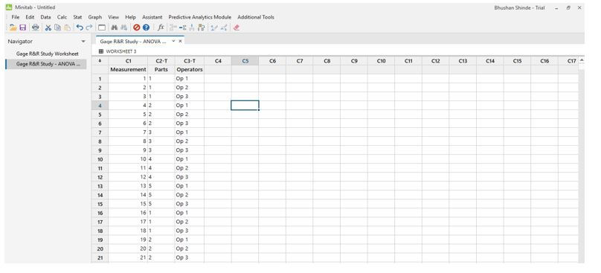Click Operators cell in row 1
Screen dimensions: 601x273
pos(190,79)
